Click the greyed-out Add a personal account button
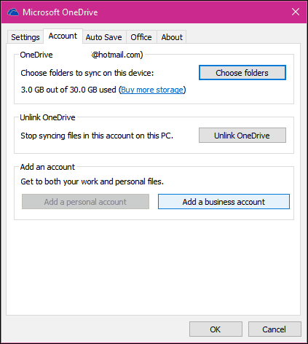Viewport: 308px width, 344px height. pyautogui.click(x=85, y=202)
